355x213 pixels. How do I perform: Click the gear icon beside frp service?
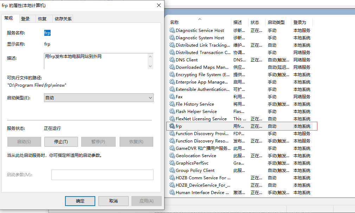point(172,126)
